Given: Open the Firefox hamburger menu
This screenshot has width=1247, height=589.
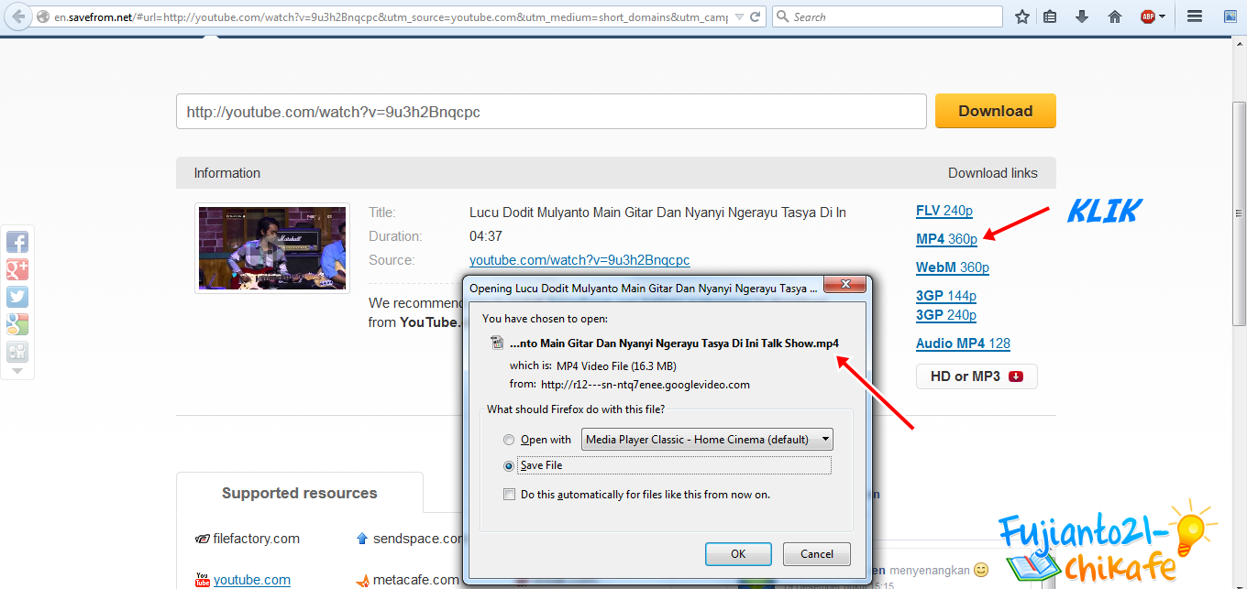Looking at the screenshot, I should pyautogui.click(x=1195, y=16).
